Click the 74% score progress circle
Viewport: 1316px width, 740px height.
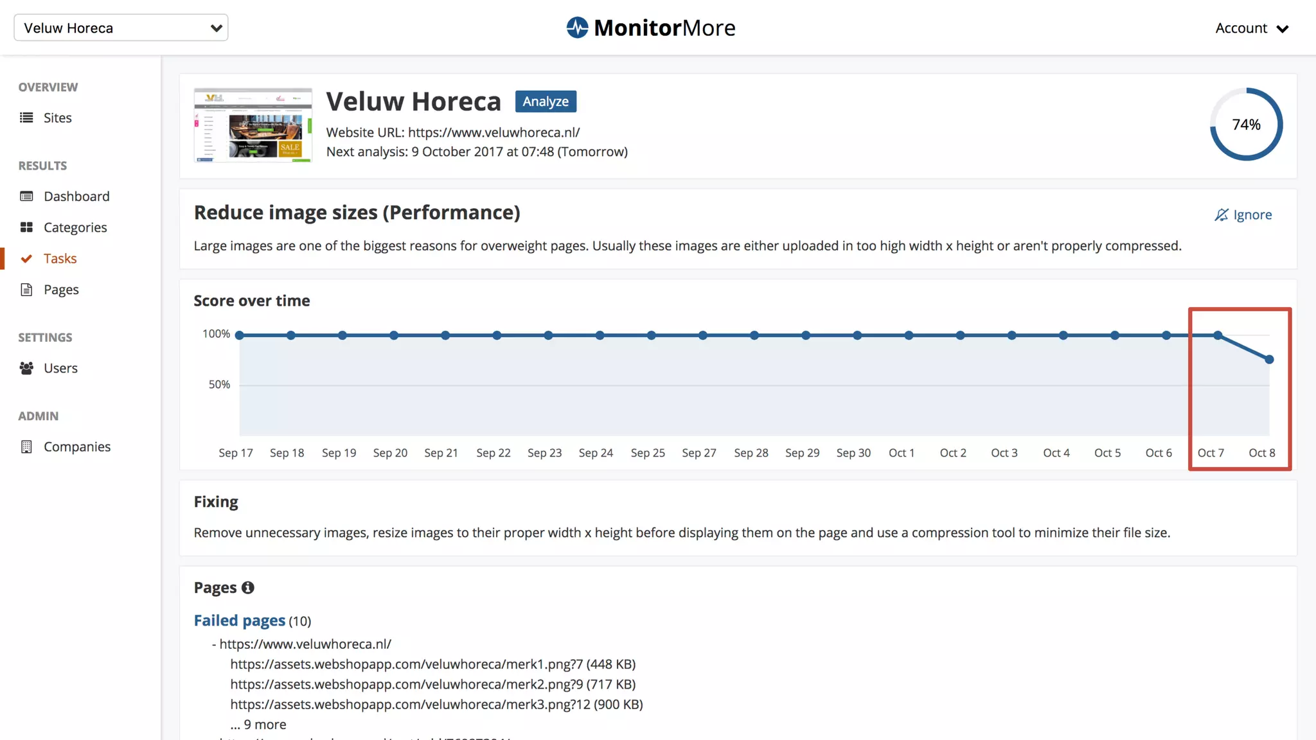[x=1246, y=125]
